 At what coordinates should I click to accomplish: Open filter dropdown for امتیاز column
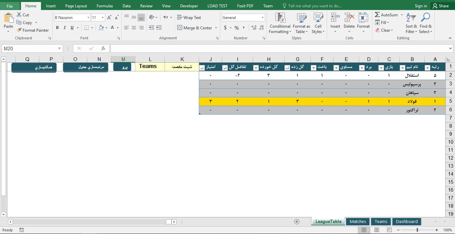click(x=202, y=68)
